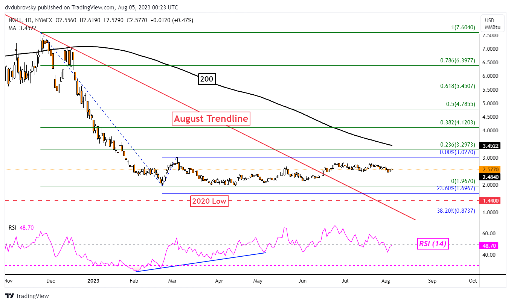Click the 60.00 RSI axis label

(x=488, y=233)
